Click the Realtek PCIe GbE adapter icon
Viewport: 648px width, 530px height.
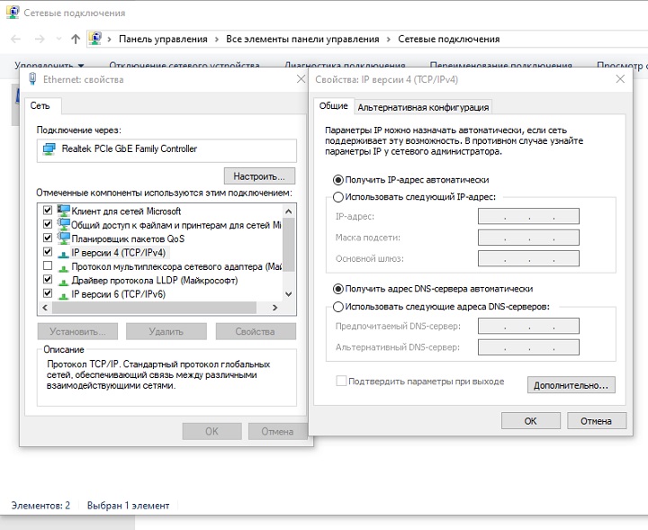pos(49,149)
